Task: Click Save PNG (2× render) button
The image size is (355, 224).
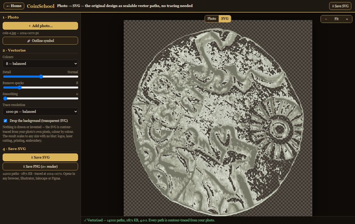Action: click(x=40, y=166)
